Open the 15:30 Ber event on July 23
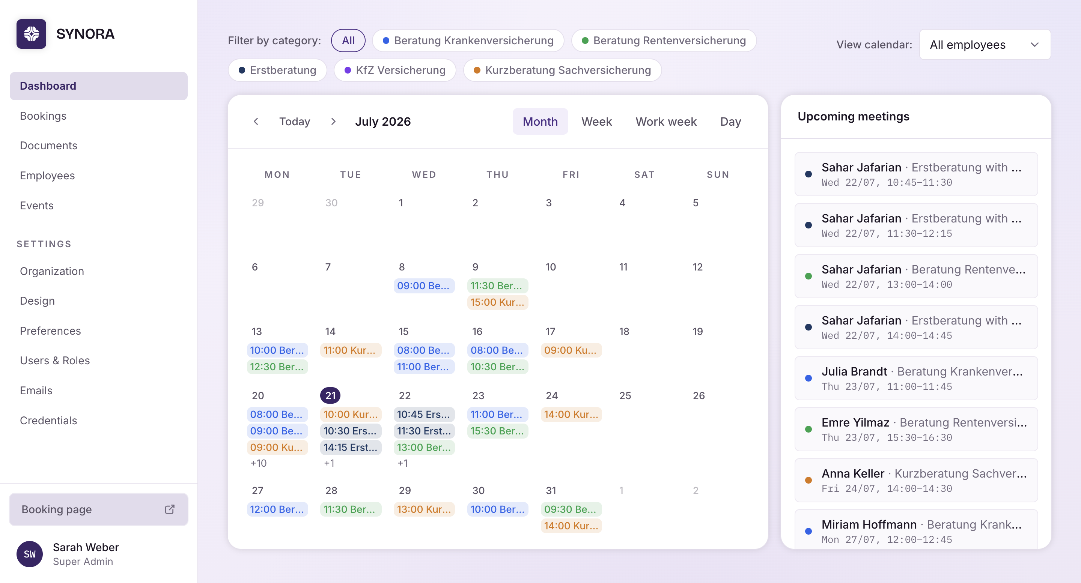The width and height of the screenshot is (1081, 583). [498, 431]
